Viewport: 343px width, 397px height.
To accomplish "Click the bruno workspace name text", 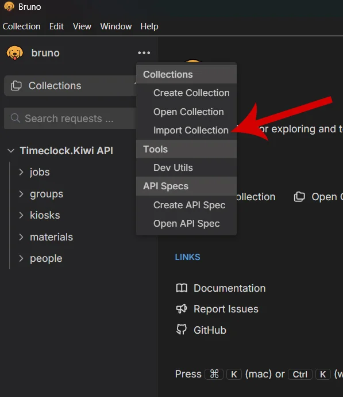I will click(45, 53).
